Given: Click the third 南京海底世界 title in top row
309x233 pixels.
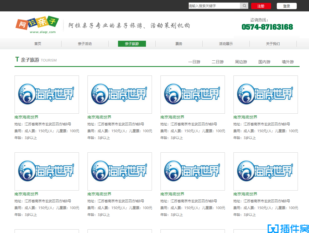Looking at the screenshot, I should 172,117.
